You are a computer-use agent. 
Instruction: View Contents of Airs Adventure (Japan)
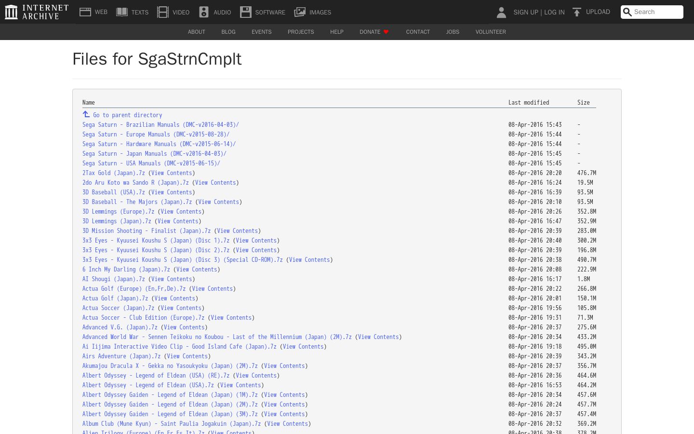[x=187, y=356]
